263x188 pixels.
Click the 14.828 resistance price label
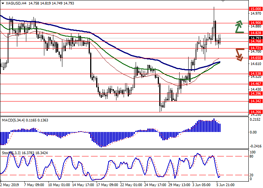pos(255,33)
